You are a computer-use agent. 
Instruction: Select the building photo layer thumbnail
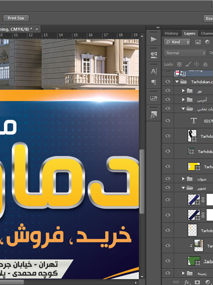click(199, 246)
